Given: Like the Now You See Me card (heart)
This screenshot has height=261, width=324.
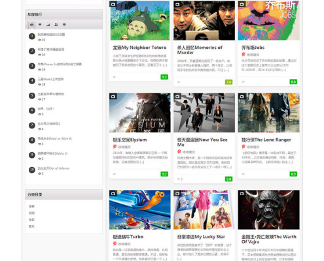Looking at the screenshot, I should tap(179, 179).
